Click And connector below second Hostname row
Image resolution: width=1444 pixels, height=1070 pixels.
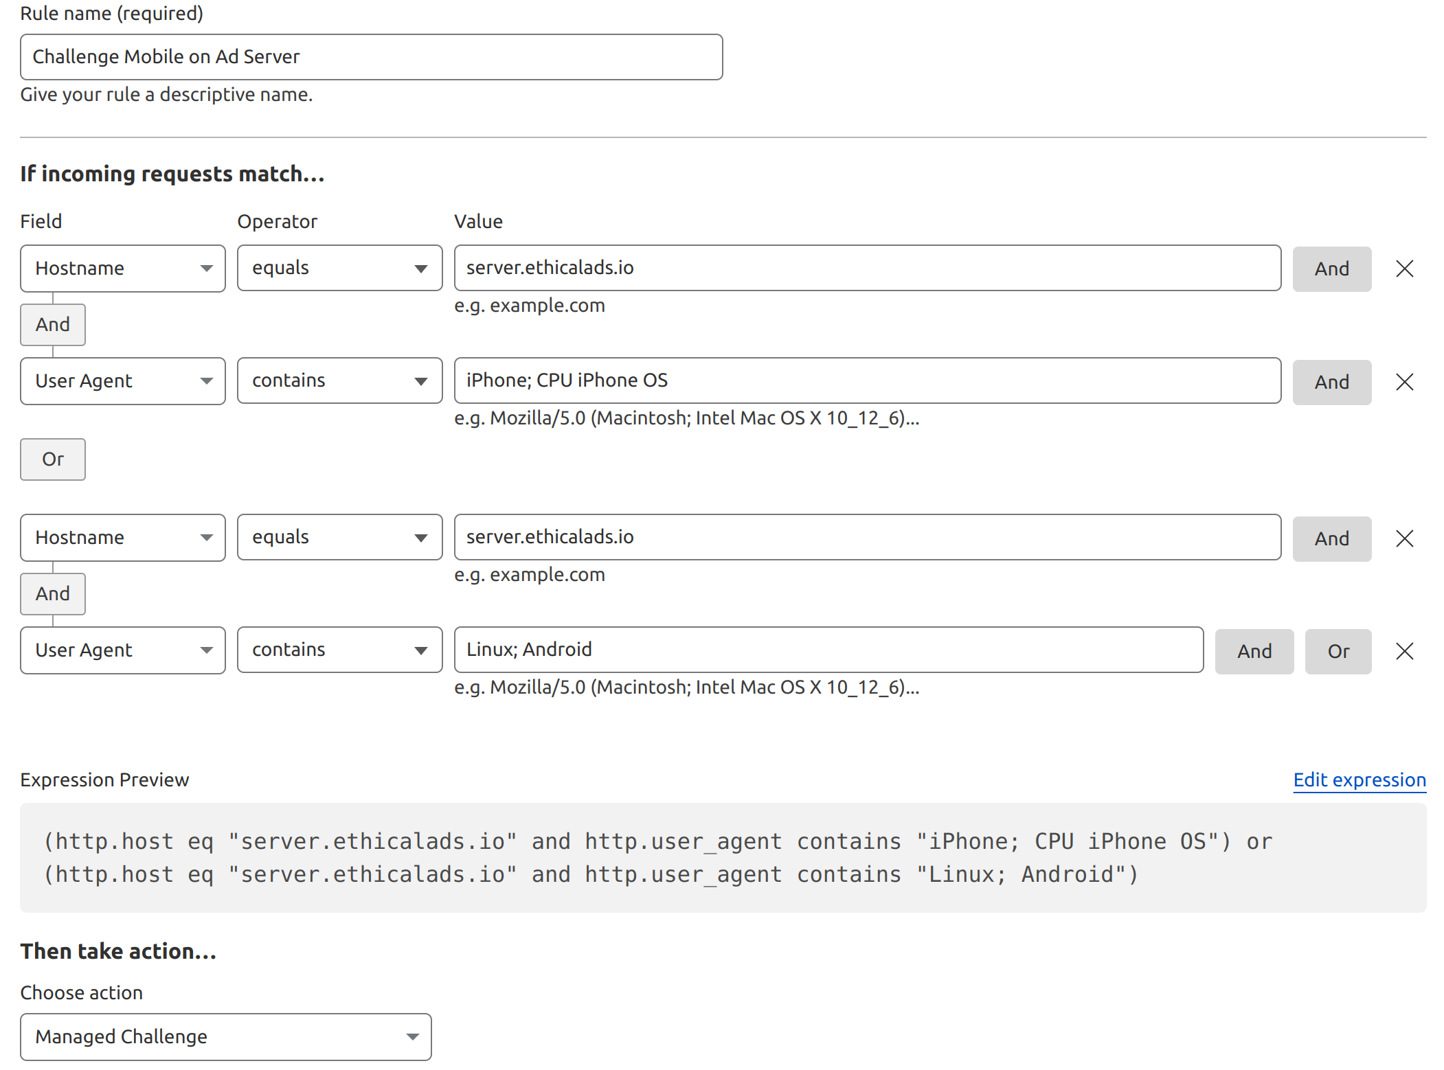[53, 594]
